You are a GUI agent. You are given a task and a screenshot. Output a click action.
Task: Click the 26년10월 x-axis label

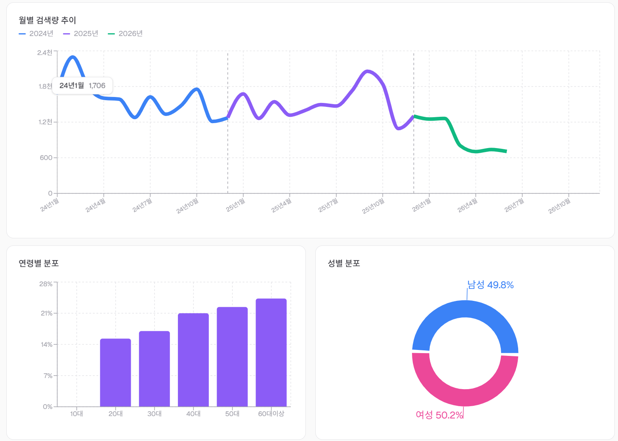[x=559, y=205]
